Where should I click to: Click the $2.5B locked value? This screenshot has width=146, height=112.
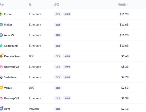click(125, 88)
